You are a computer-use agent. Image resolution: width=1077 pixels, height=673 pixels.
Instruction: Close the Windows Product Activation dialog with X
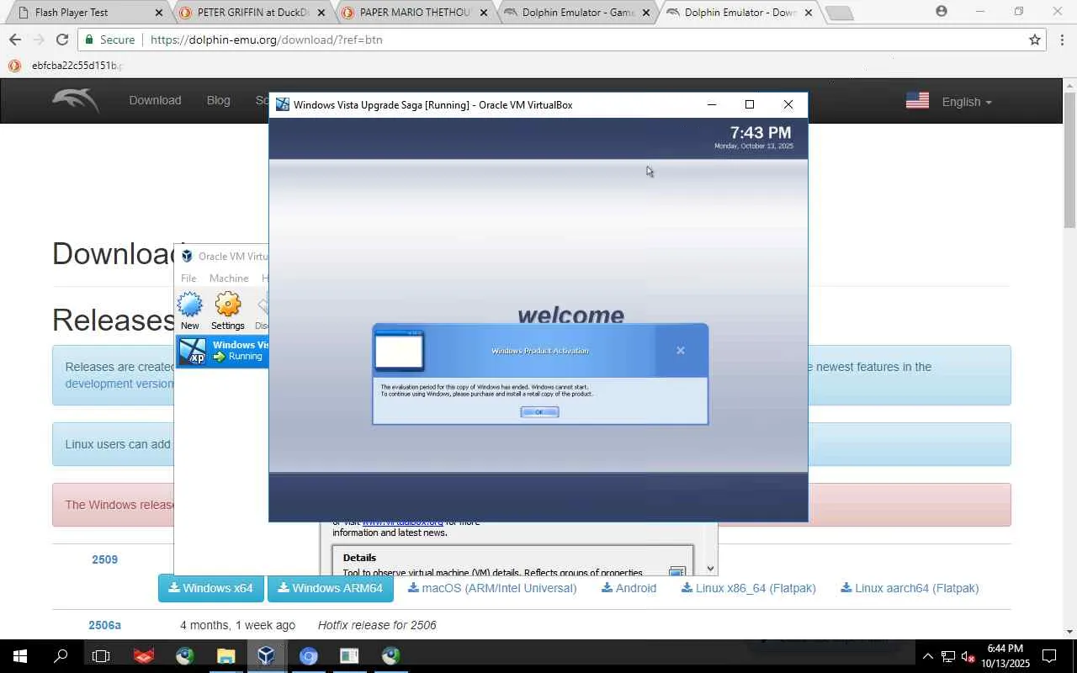681,350
